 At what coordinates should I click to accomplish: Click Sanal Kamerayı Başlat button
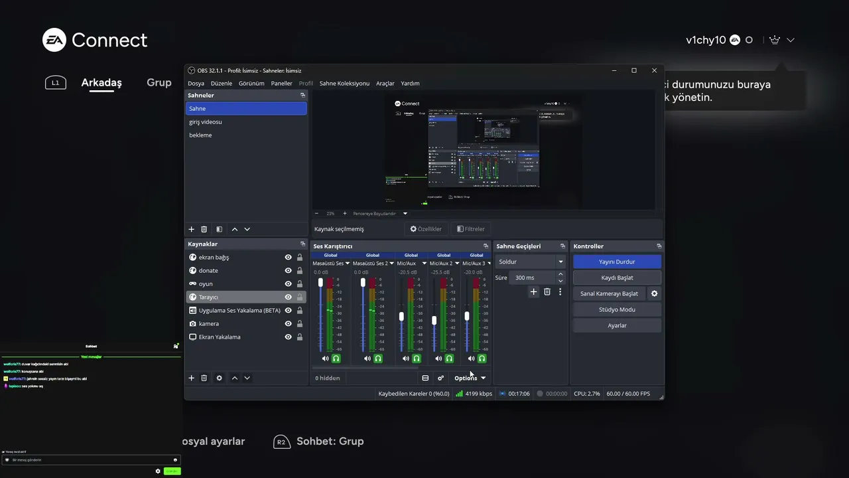[609, 293]
